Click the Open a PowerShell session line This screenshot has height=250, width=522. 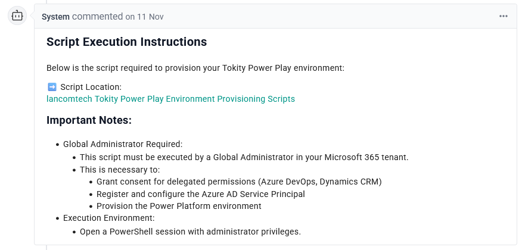point(190,231)
